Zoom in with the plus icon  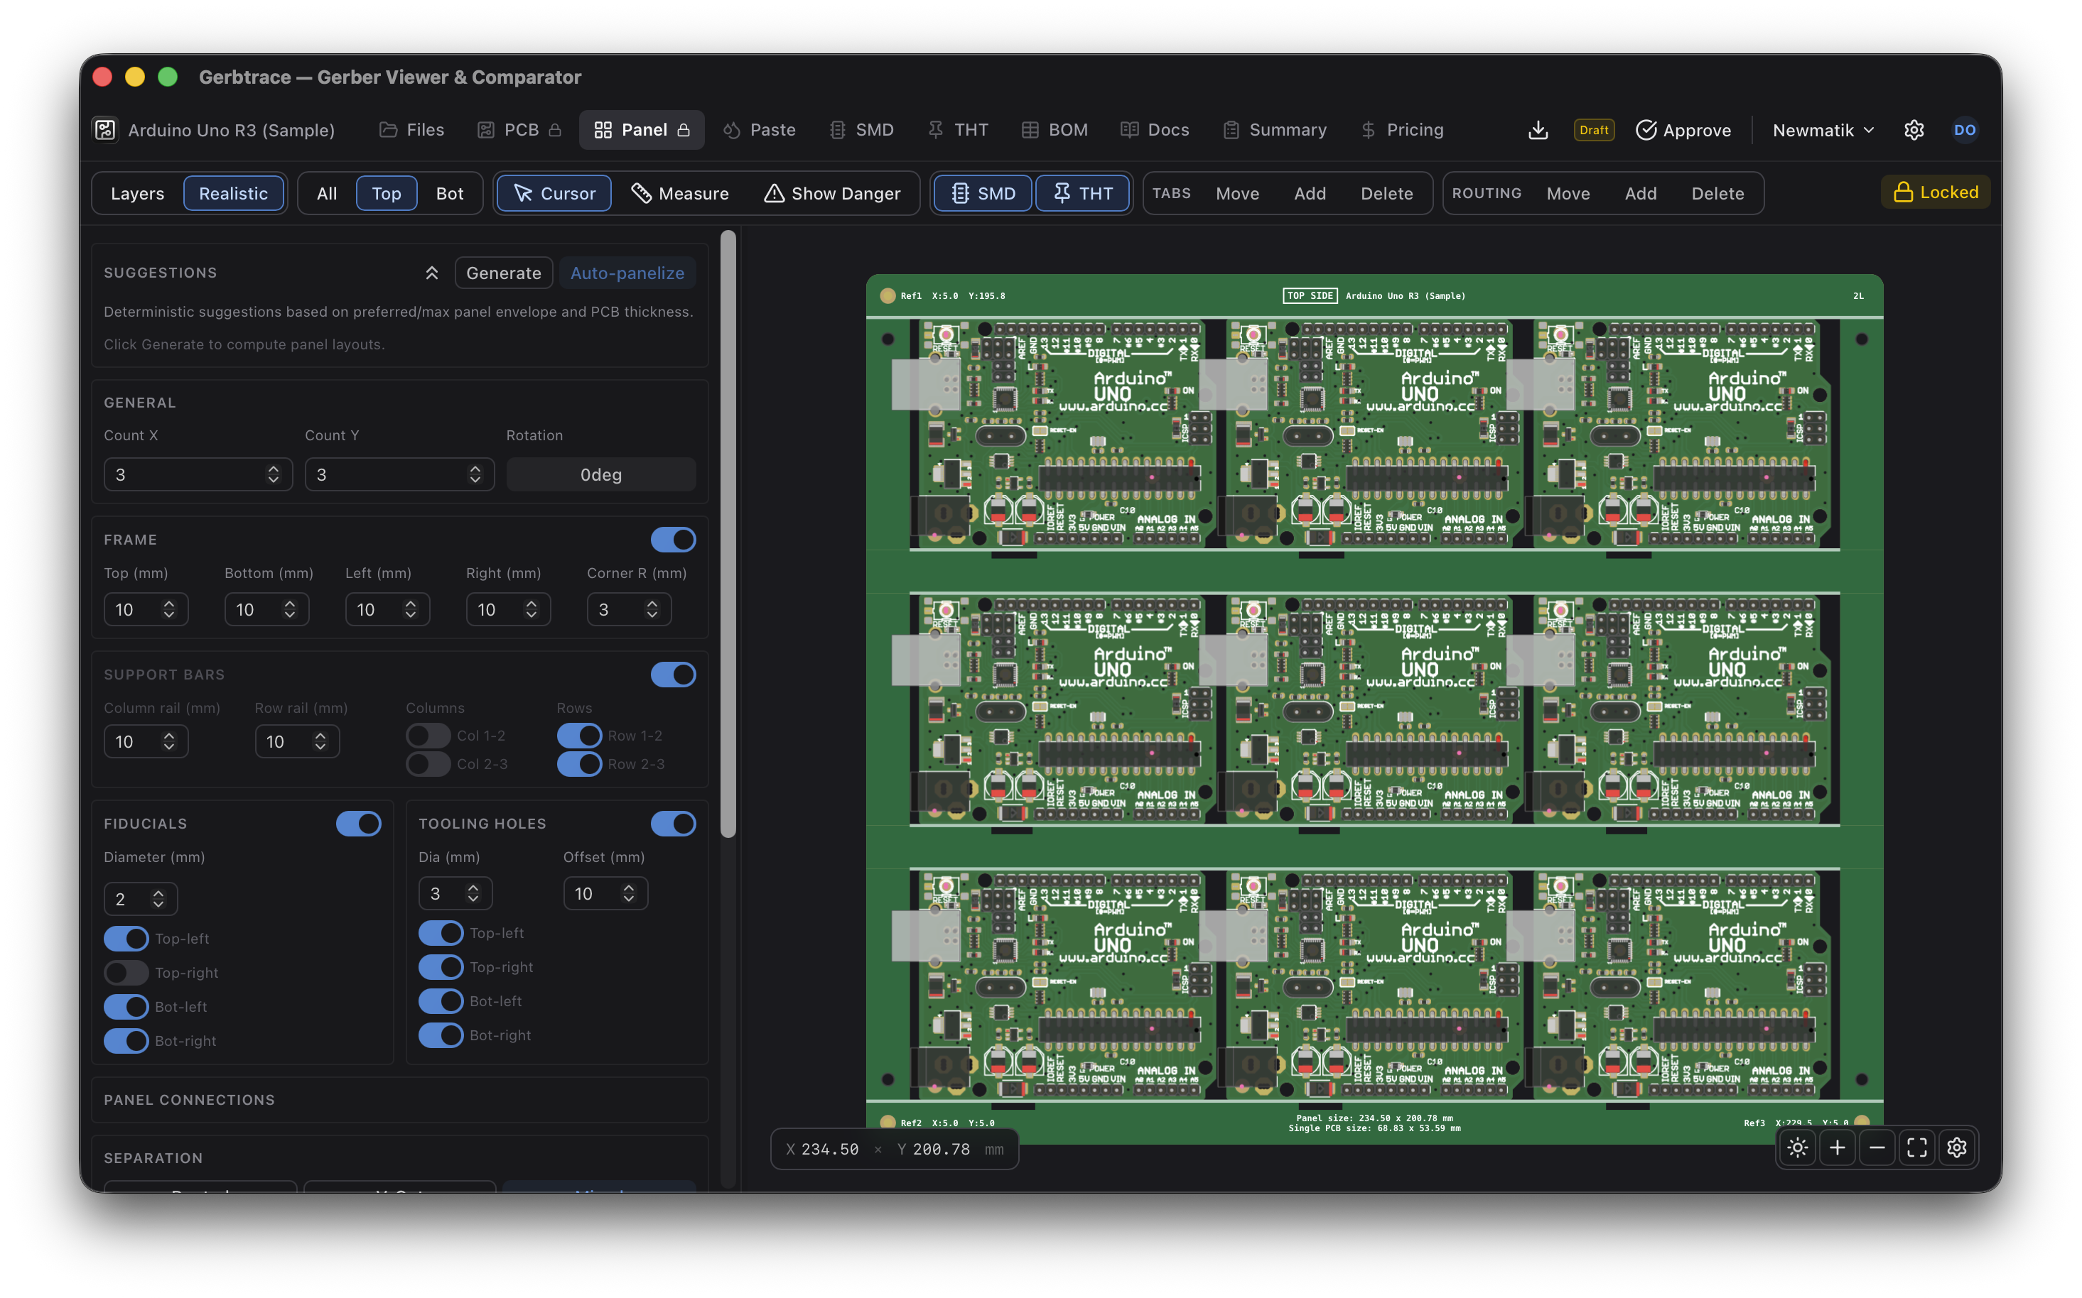click(1838, 1147)
